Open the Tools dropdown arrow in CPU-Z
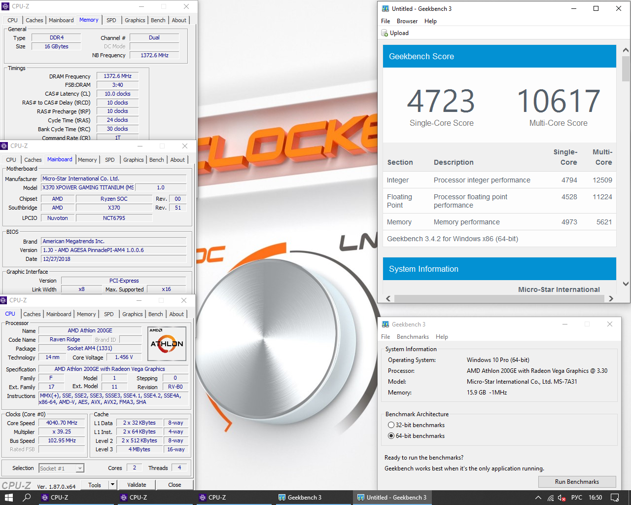 pyautogui.click(x=112, y=485)
